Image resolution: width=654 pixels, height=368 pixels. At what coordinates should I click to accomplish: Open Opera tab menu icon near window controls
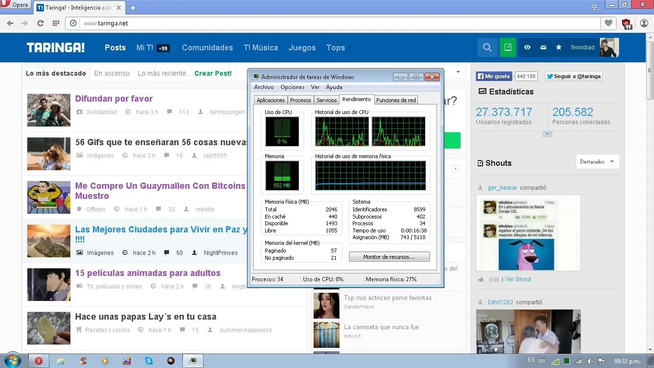tap(594, 7)
